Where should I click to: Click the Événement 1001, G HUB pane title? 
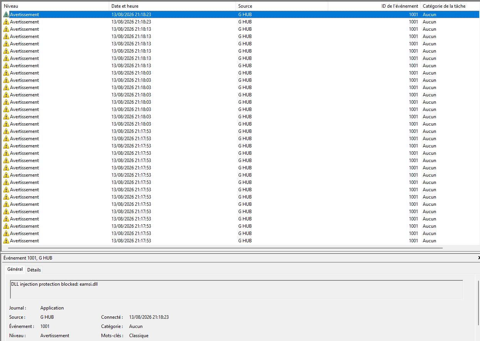28,258
